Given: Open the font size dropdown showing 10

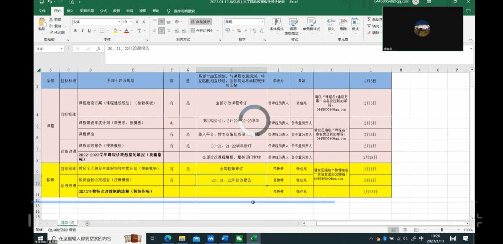Looking at the screenshot, I should 131,22.
